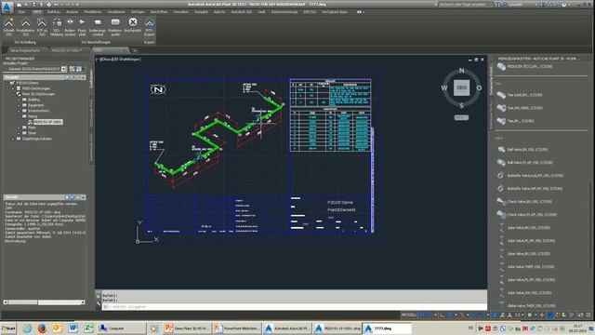Launch Firefox from the taskbar
This screenshot has width=595, height=335.
pyautogui.click(x=42, y=328)
